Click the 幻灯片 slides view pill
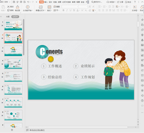The image size is (144, 133). (x=15, y=17)
